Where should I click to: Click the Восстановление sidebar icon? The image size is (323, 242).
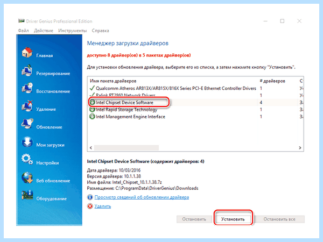(x=27, y=88)
